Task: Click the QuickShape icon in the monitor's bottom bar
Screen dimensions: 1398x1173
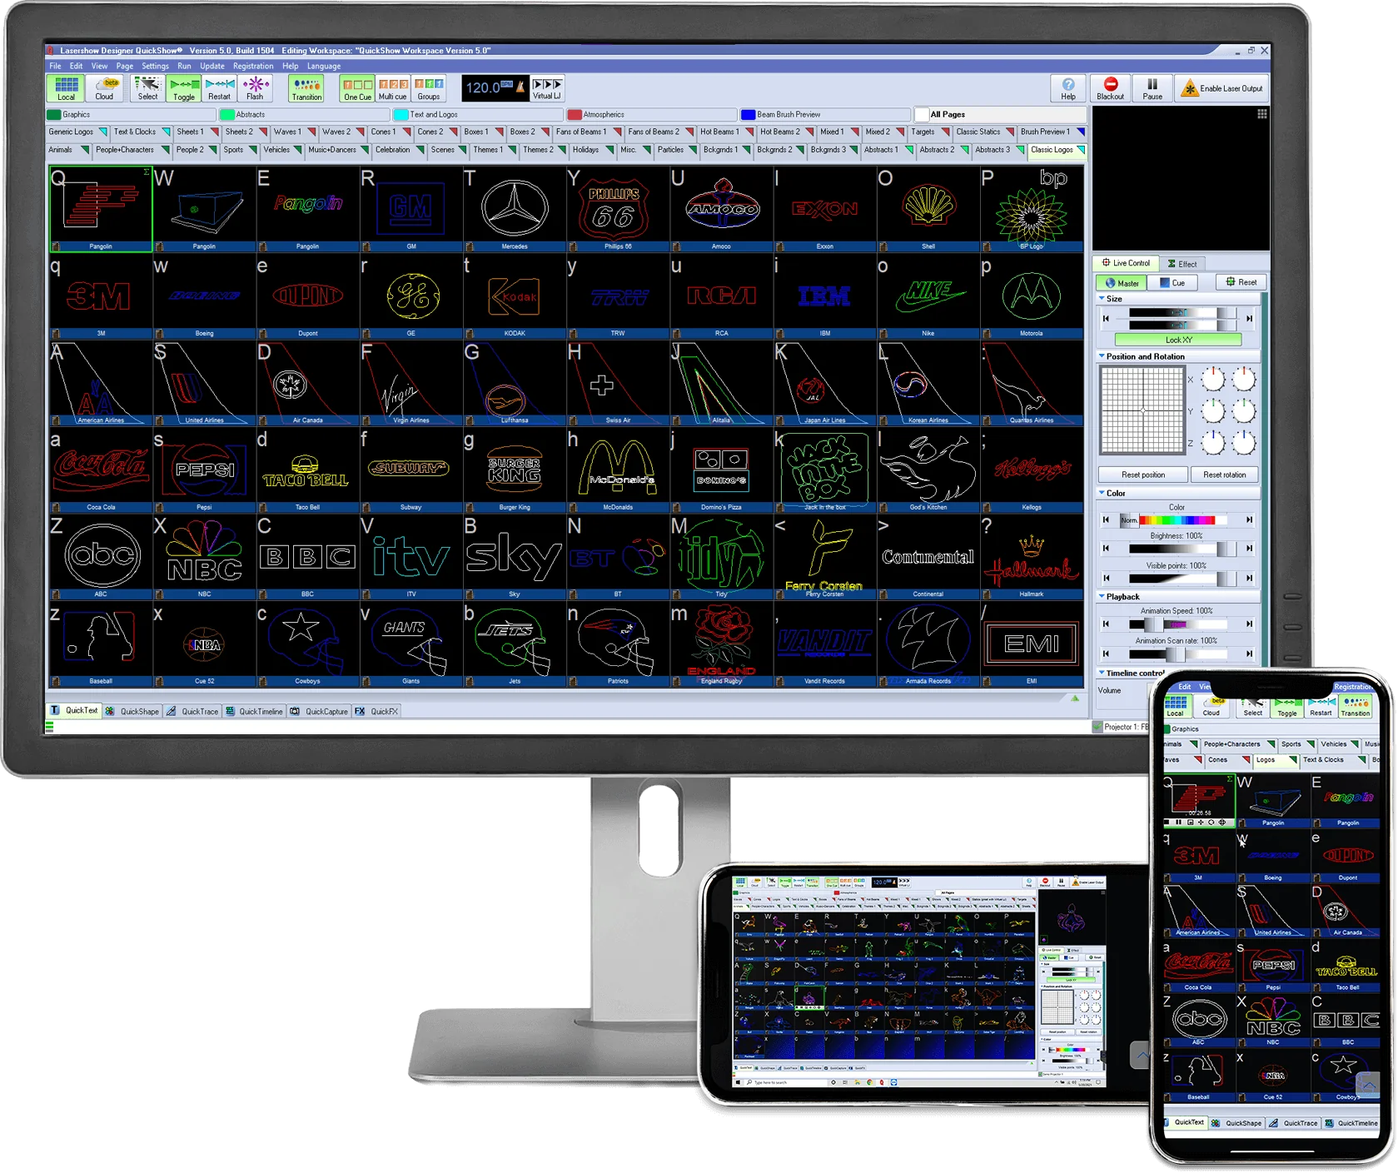Action: 110,711
